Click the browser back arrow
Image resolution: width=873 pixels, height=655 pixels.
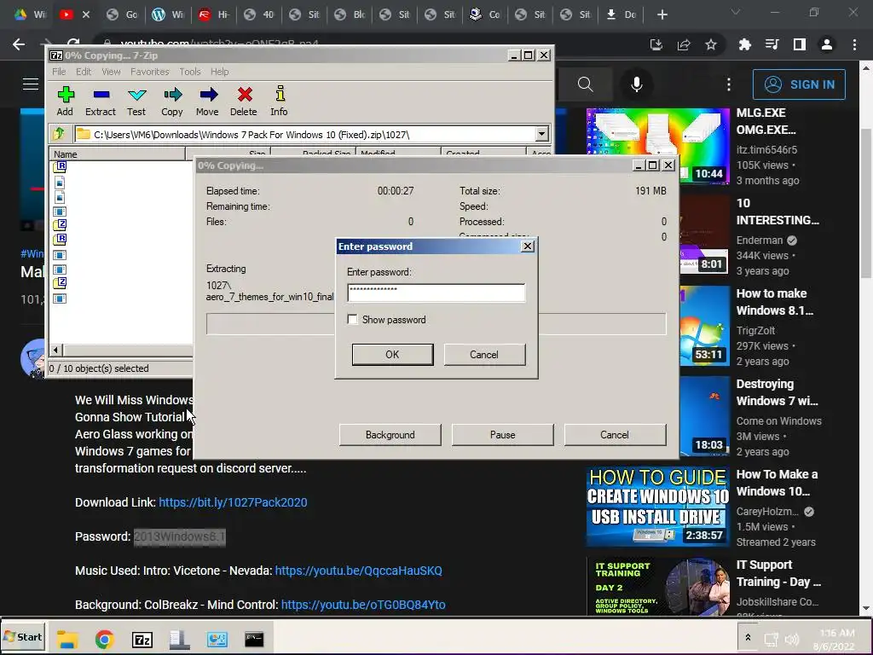click(x=19, y=44)
